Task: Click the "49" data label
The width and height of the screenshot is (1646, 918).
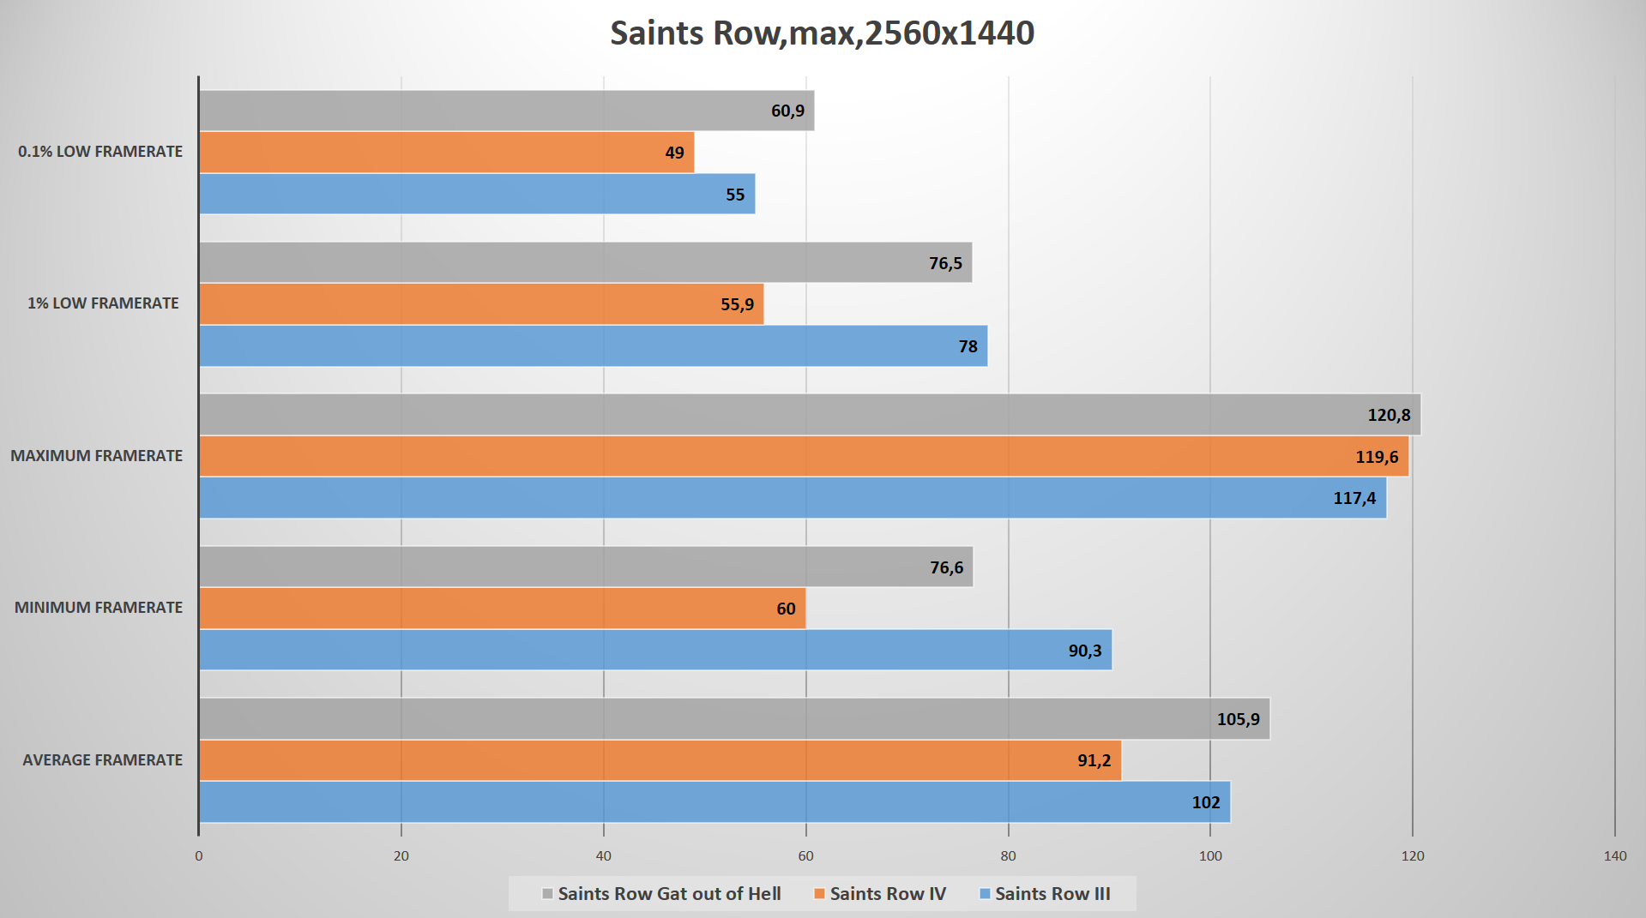Action: coord(674,153)
